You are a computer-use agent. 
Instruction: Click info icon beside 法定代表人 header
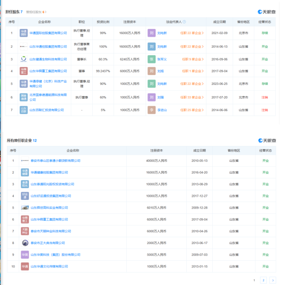tap(184, 22)
